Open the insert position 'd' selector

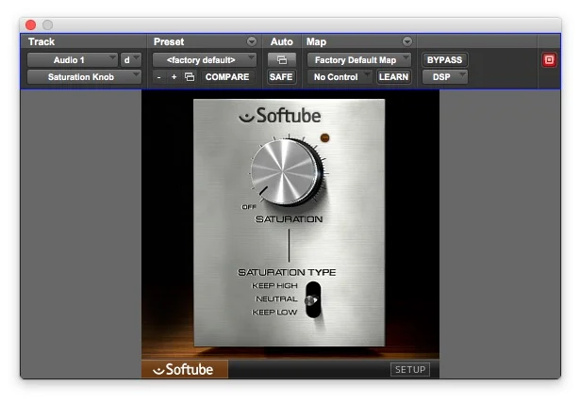coord(130,60)
